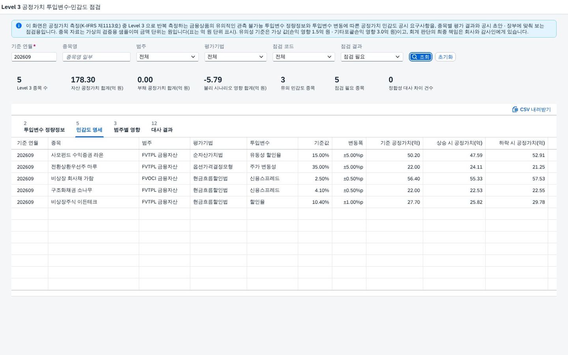
Task: Click the 변동폭 column header
Action: pos(349,143)
